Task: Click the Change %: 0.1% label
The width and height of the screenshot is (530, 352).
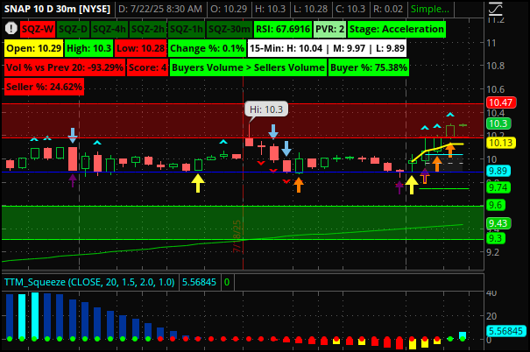Action: (x=207, y=48)
